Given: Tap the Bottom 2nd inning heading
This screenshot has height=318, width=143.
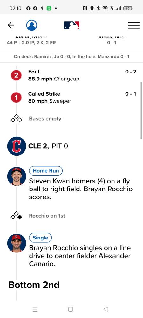Looking at the screenshot, I should [x=34, y=285].
